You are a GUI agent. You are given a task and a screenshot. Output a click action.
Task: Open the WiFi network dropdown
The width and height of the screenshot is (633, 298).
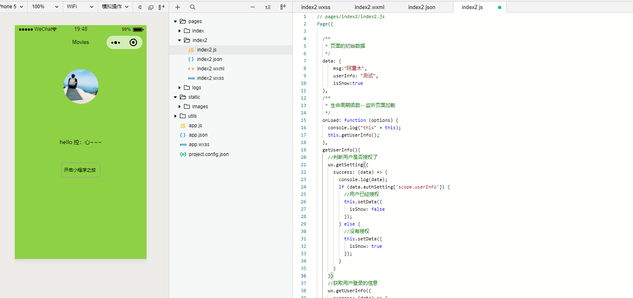(x=80, y=7)
